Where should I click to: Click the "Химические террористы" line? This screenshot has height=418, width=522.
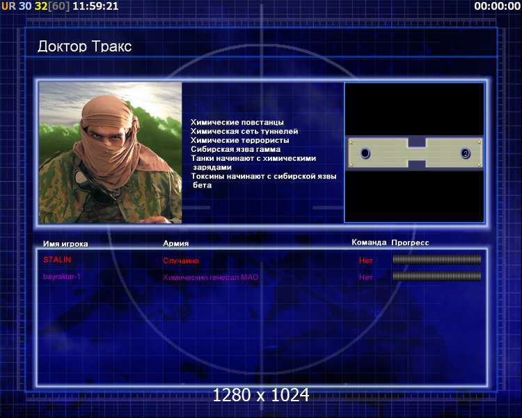[239, 140]
